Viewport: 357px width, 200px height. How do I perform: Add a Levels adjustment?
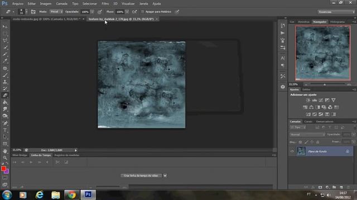(x=315, y=100)
